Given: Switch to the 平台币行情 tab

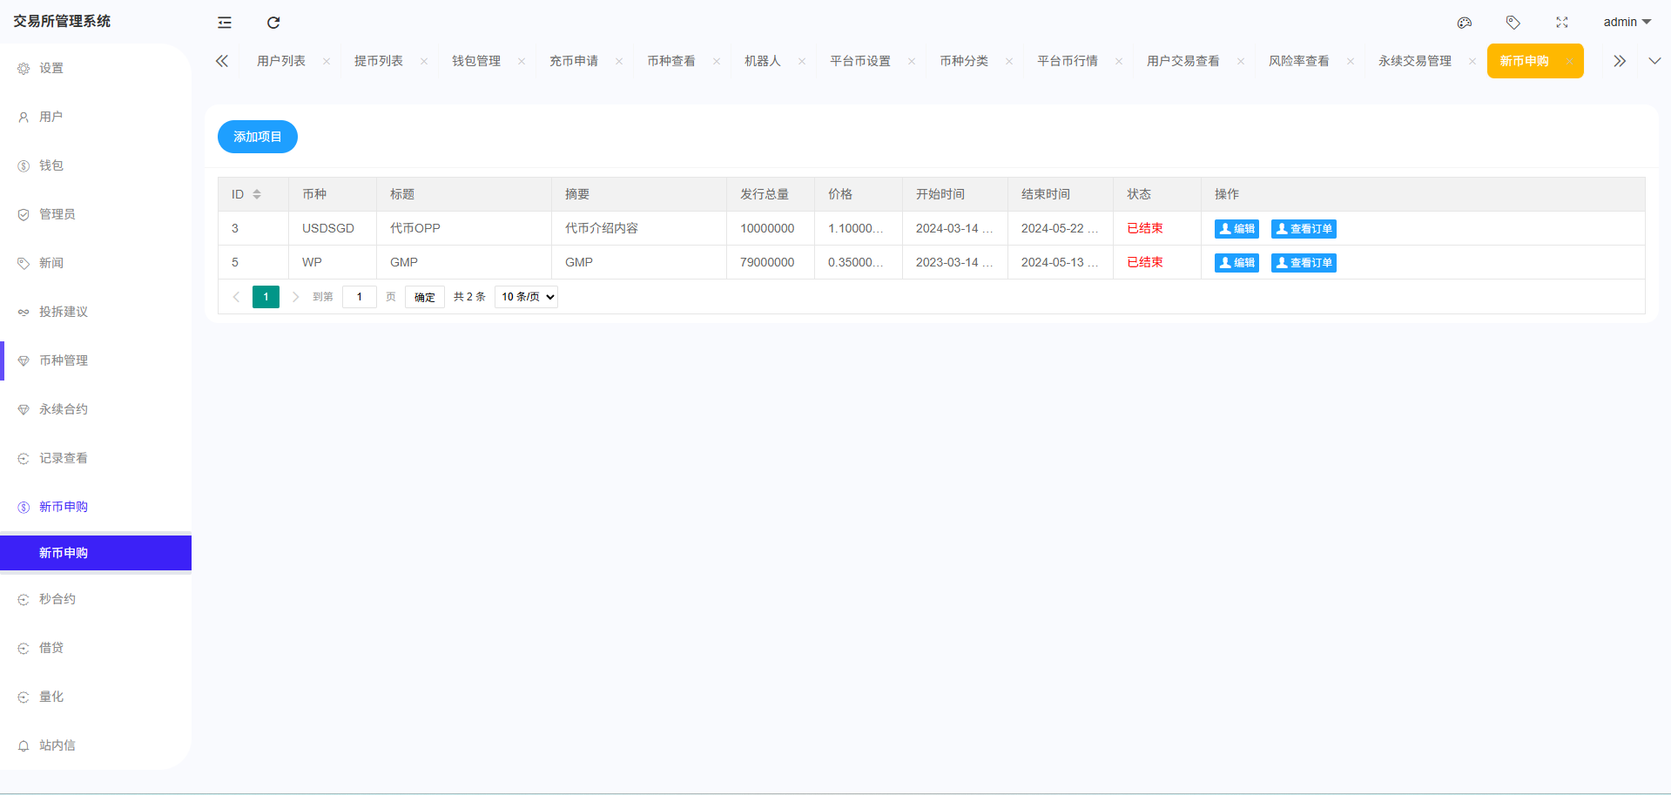Looking at the screenshot, I should coord(1068,61).
